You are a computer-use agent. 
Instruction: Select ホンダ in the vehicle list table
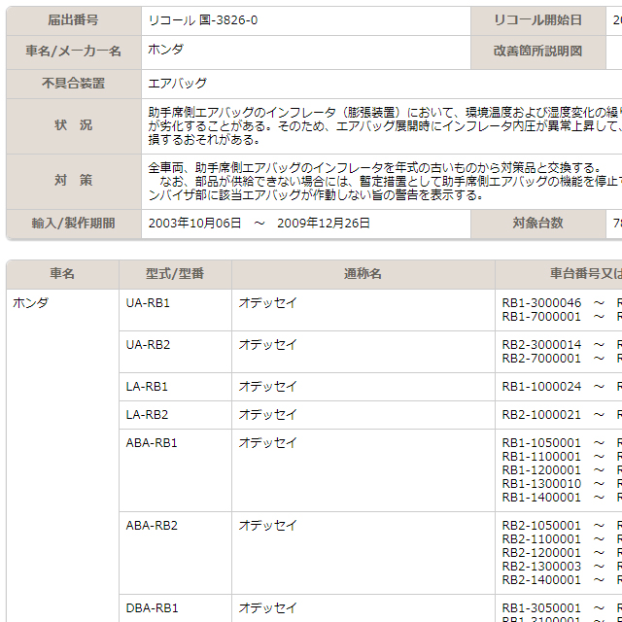30,303
